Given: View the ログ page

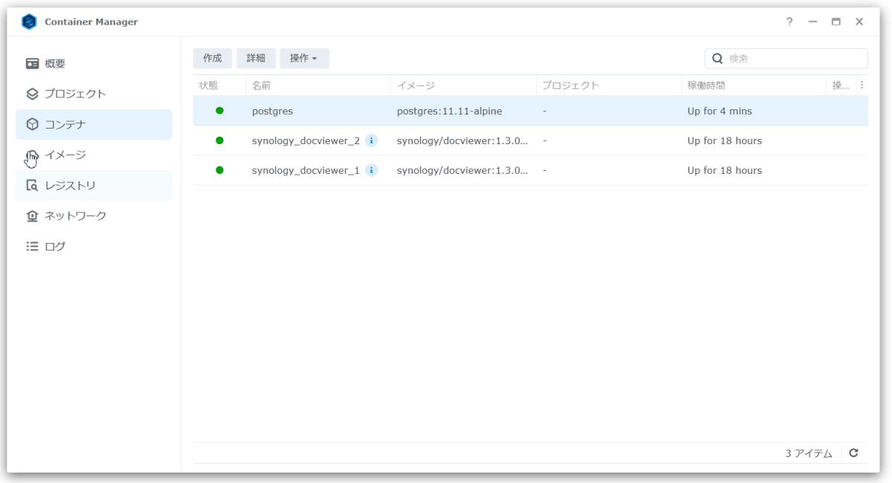Looking at the screenshot, I should [x=94, y=247].
